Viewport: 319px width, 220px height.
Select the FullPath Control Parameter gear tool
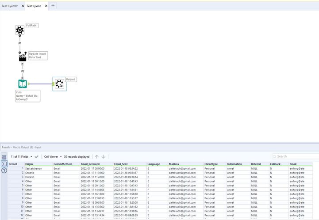point(20,30)
